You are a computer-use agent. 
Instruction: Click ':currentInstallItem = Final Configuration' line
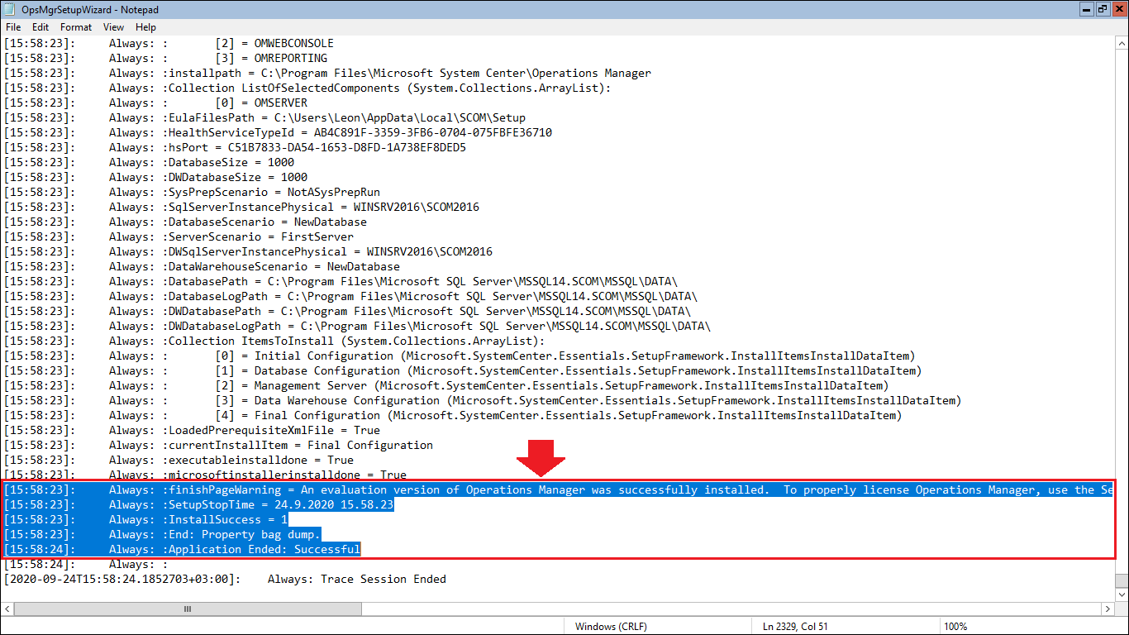218,445
